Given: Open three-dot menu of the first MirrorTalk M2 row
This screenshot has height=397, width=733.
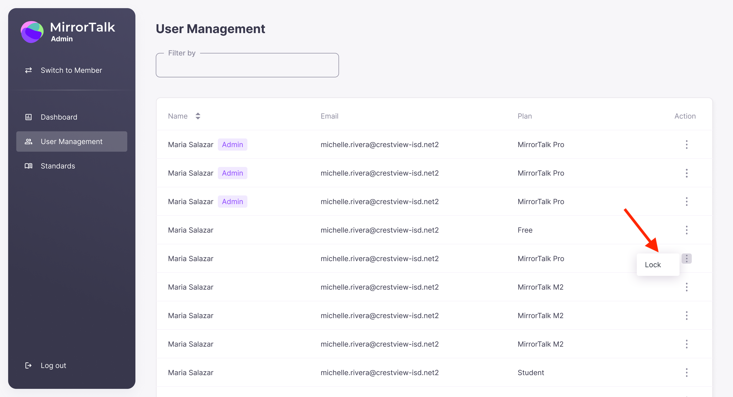Looking at the screenshot, I should pyautogui.click(x=687, y=287).
